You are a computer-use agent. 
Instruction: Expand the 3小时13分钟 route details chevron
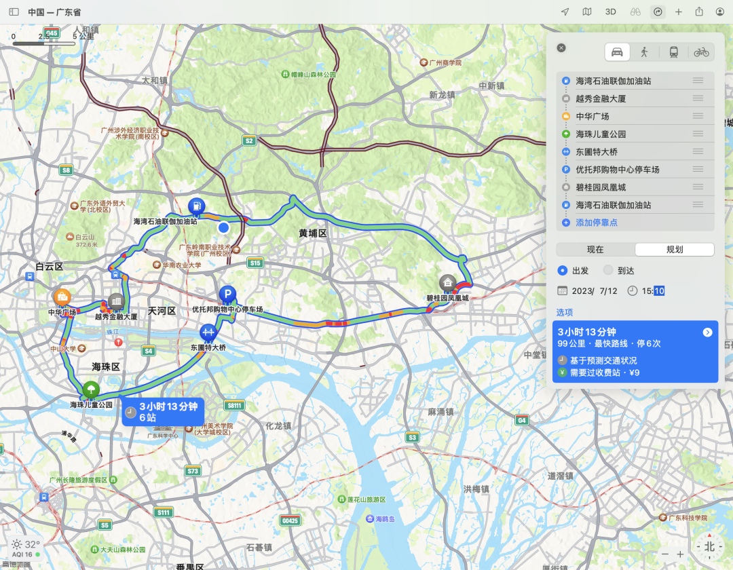707,332
